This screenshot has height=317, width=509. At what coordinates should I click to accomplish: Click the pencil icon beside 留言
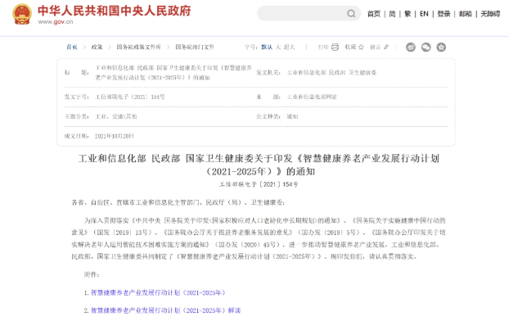tap(386, 47)
